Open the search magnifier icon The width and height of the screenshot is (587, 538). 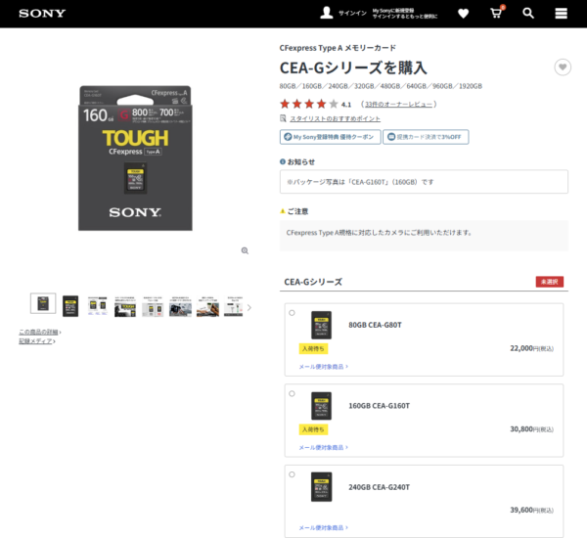(x=528, y=14)
